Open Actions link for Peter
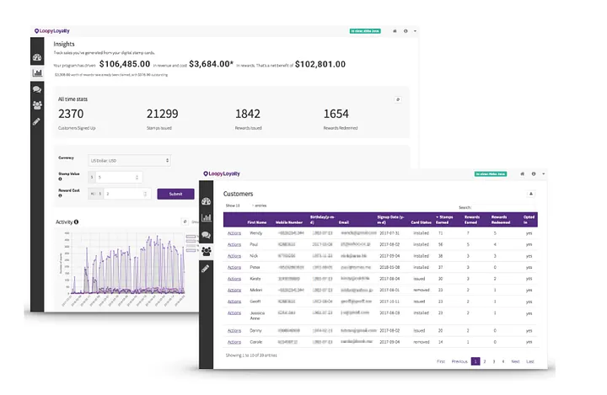Viewport: 607px width, 395px height. [234, 267]
